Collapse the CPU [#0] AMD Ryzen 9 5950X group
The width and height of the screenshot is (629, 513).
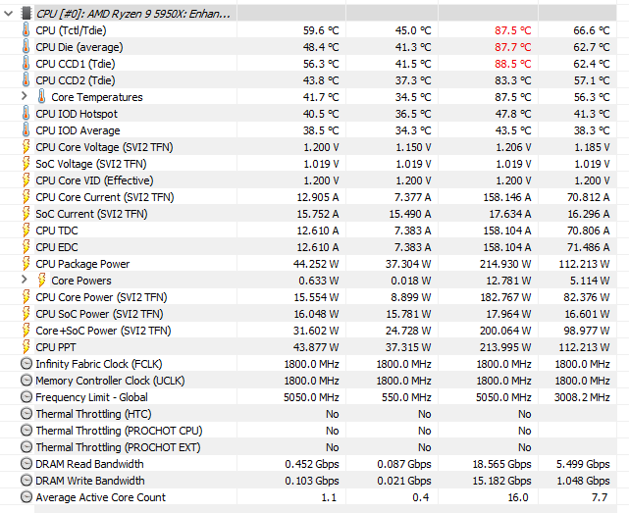[x=8, y=14]
